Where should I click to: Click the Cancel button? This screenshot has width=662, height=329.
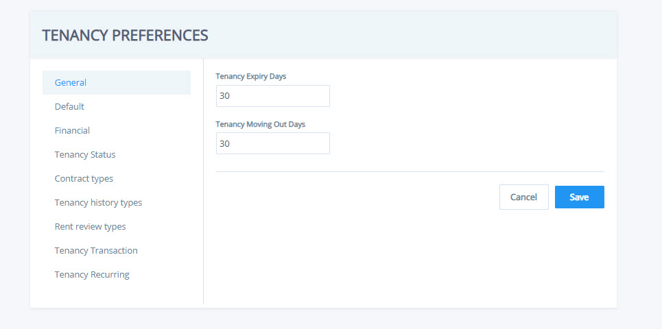(x=524, y=197)
